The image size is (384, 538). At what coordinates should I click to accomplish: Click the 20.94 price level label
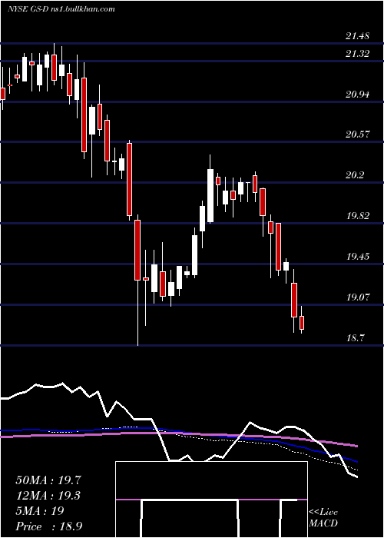pyautogui.click(x=358, y=94)
